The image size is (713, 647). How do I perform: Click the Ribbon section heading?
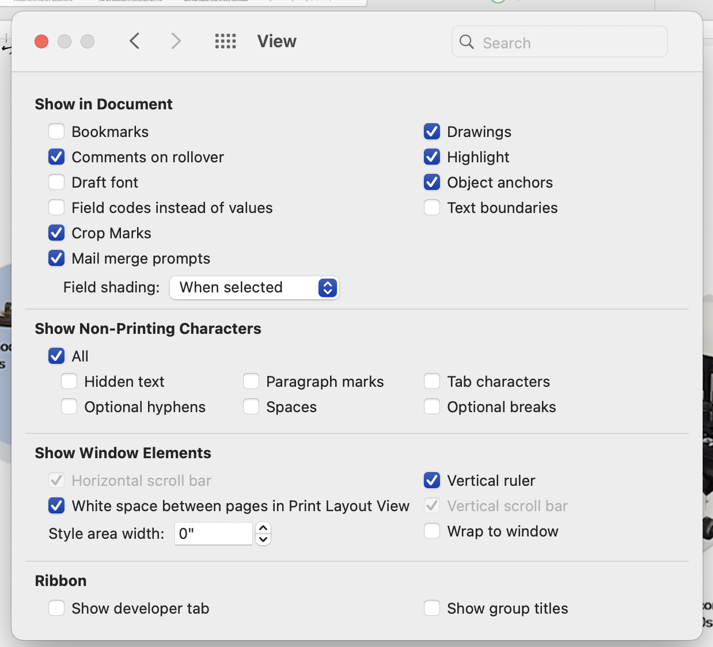point(61,581)
